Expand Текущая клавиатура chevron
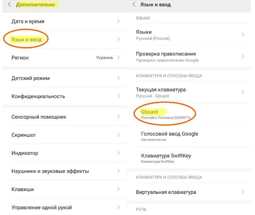Image resolution: width=255 pixels, height=215 pixels. [243, 92]
